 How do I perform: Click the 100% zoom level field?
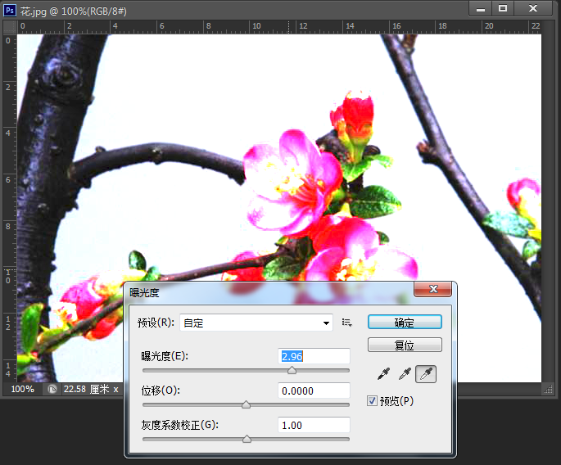click(23, 389)
